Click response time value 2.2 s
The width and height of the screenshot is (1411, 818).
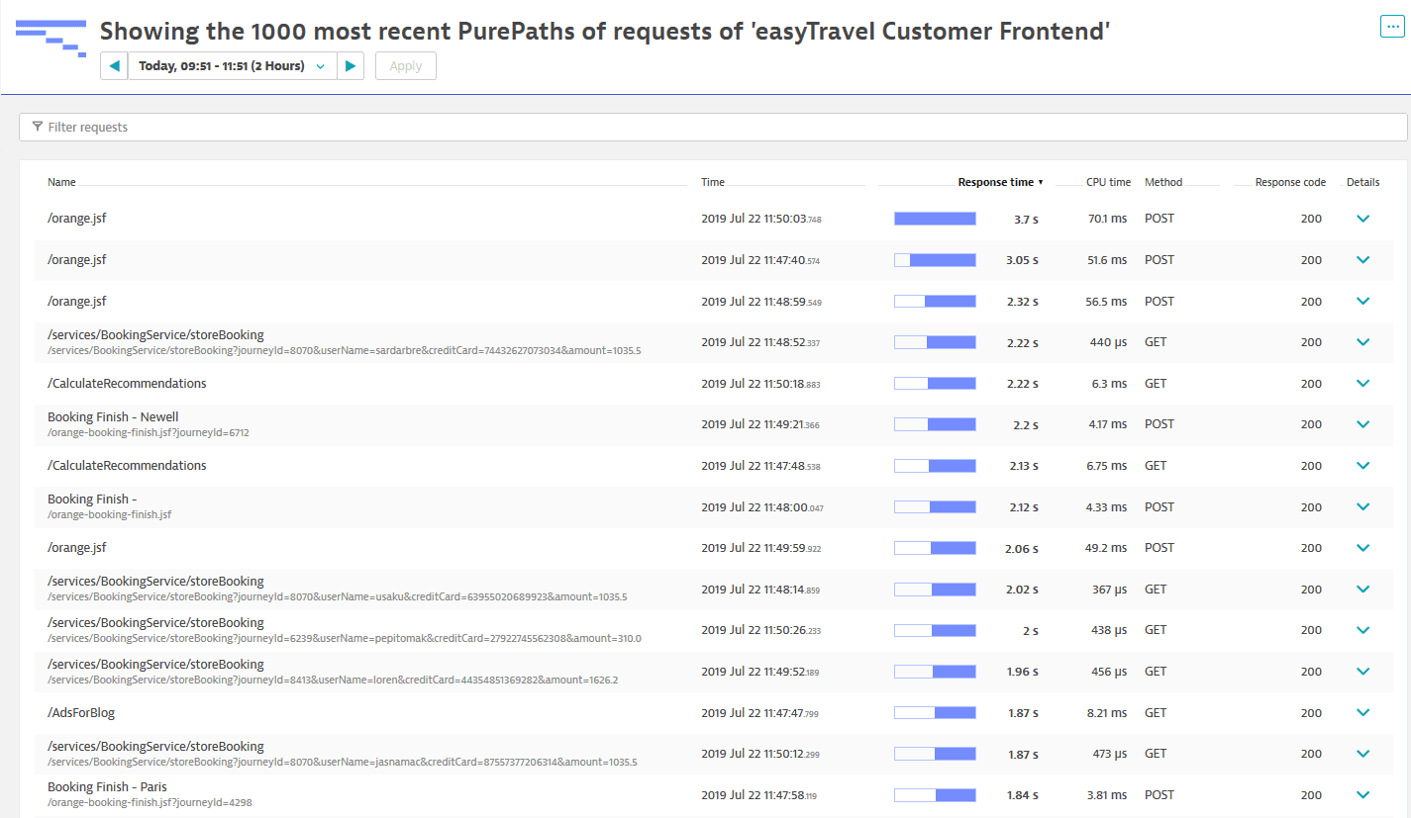tap(1026, 424)
